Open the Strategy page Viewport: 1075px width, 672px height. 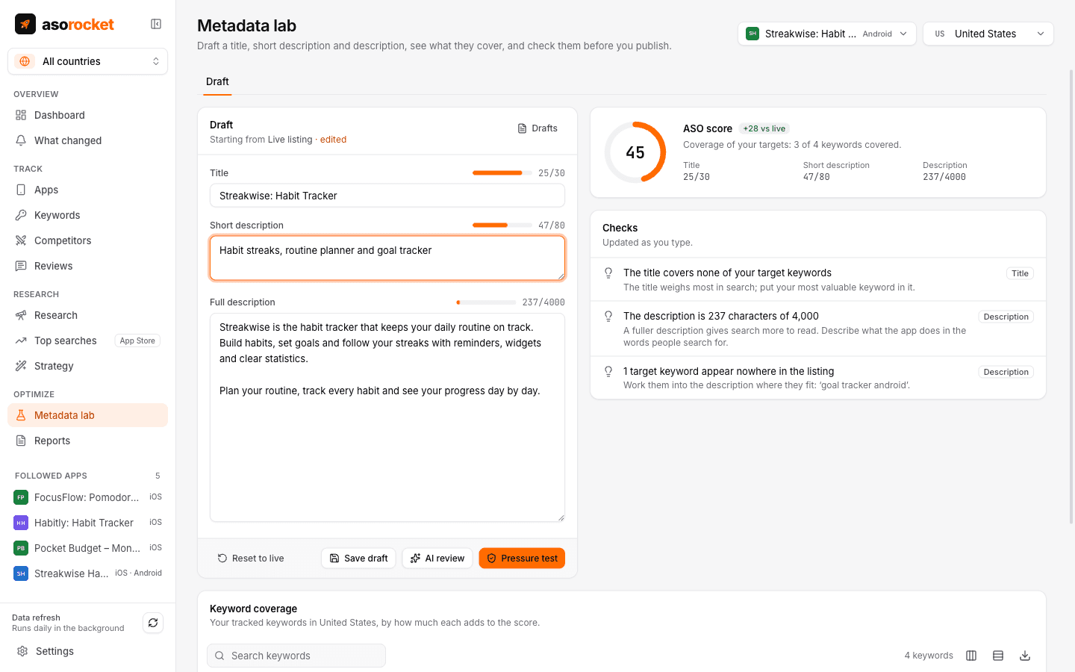click(87, 366)
